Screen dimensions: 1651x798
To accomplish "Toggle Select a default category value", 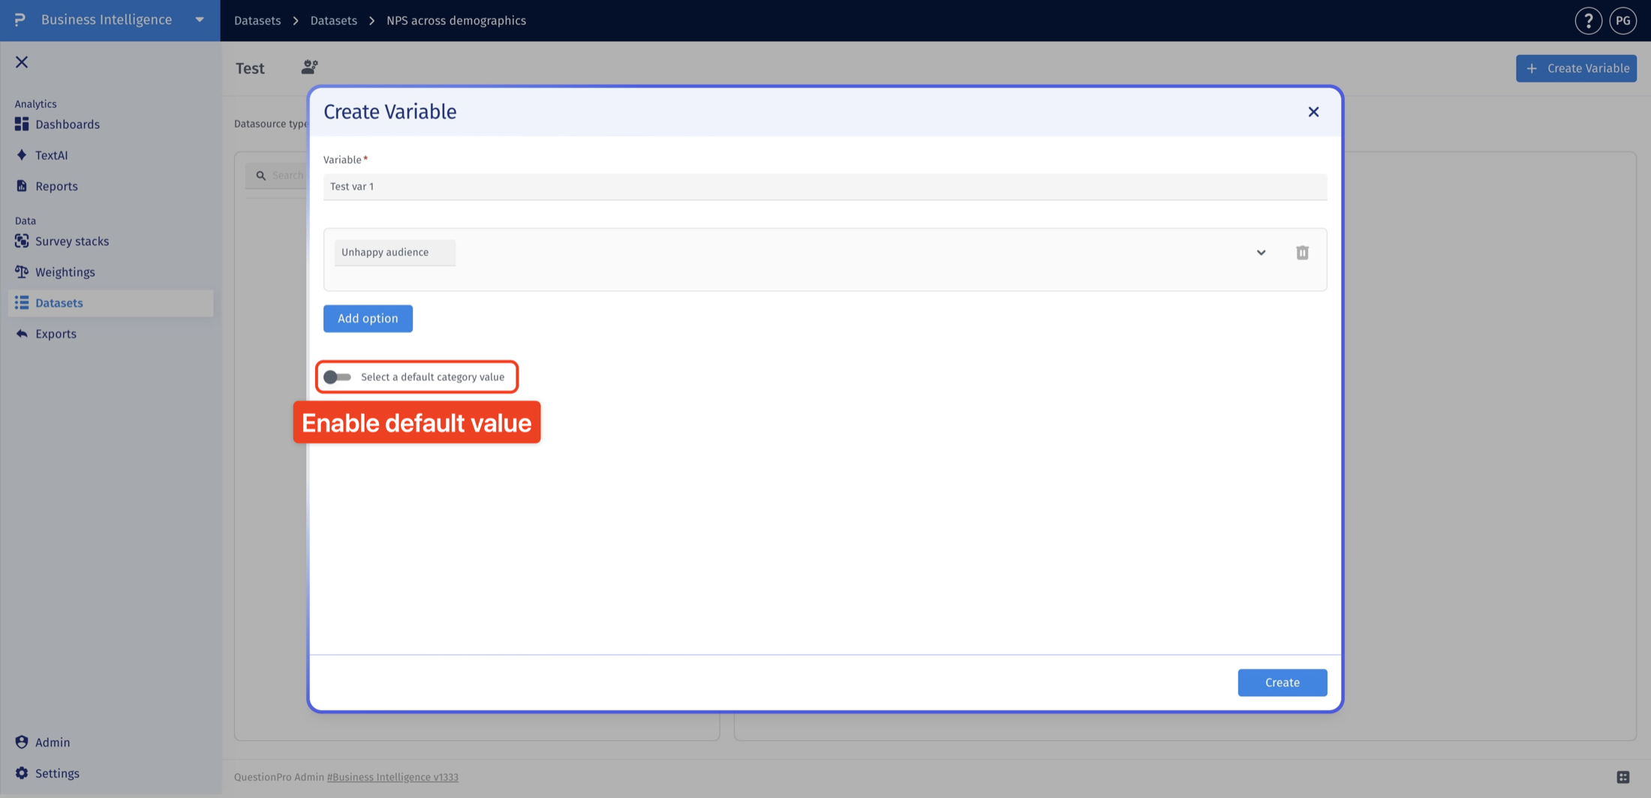I will point(337,377).
